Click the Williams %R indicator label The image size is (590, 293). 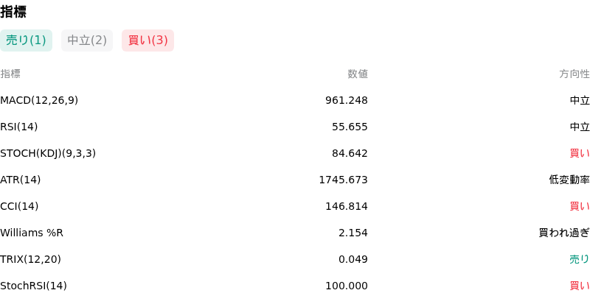click(x=32, y=233)
